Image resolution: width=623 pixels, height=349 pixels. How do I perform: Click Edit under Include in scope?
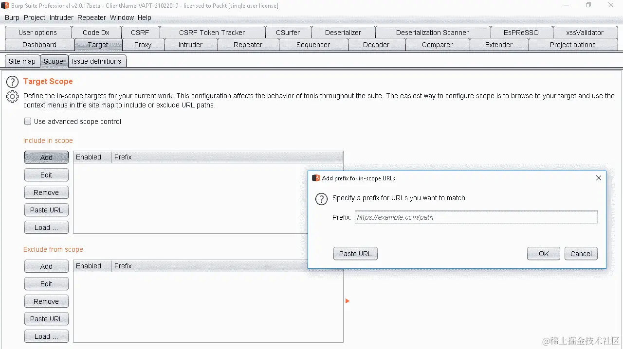point(46,175)
